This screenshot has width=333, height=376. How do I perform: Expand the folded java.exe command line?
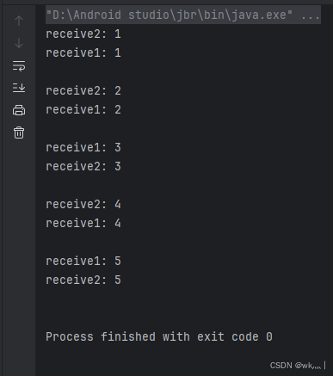[183, 15]
